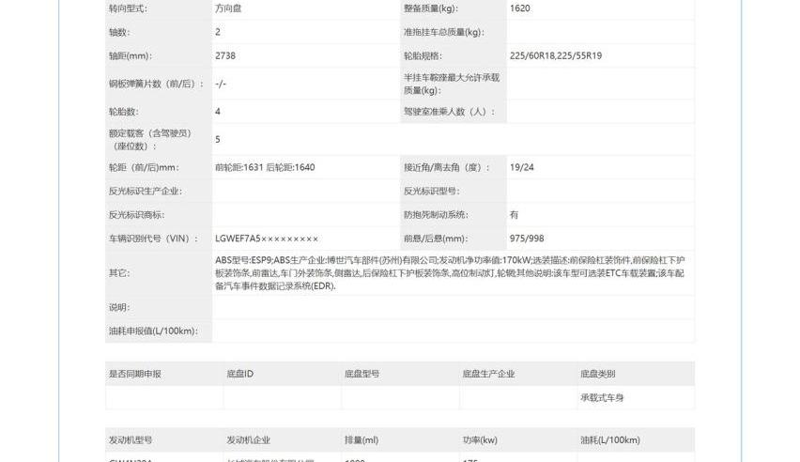Click the '准拖挂车总质量(kg):' label
The height and width of the screenshot is (462, 800).
pyautogui.click(x=444, y=32)
